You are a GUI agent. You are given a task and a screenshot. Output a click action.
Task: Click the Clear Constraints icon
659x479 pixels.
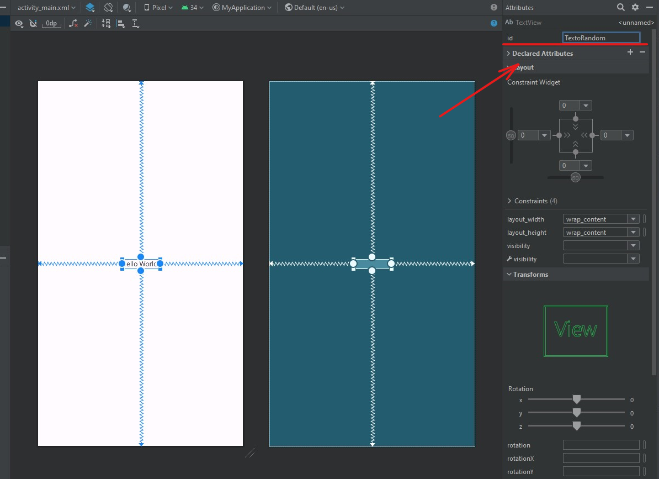coord(73,24)
